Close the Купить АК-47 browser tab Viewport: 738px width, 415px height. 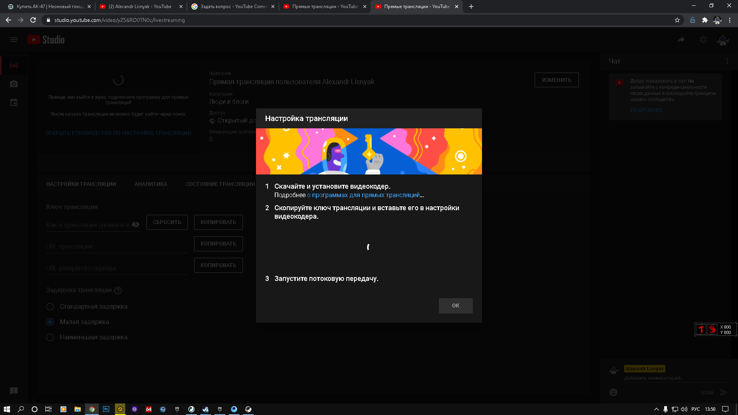[89, 7]
